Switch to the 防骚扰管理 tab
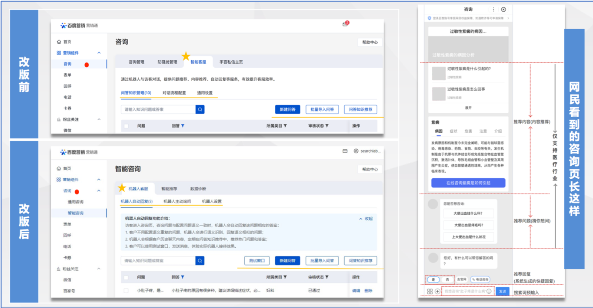 pyautogui.click(x=167, y=62)
